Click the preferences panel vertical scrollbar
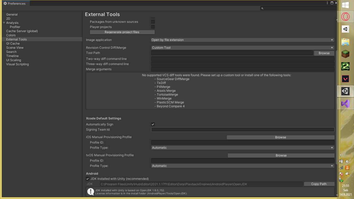This screenshot has height=199, width=354. pos(337,104)
